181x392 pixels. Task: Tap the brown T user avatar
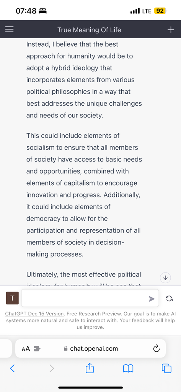point(12,298)
